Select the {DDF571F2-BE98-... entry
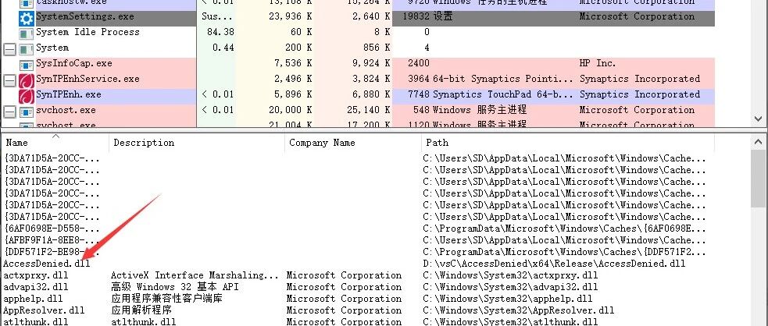768x326 pixels. [x=52, y=252]
